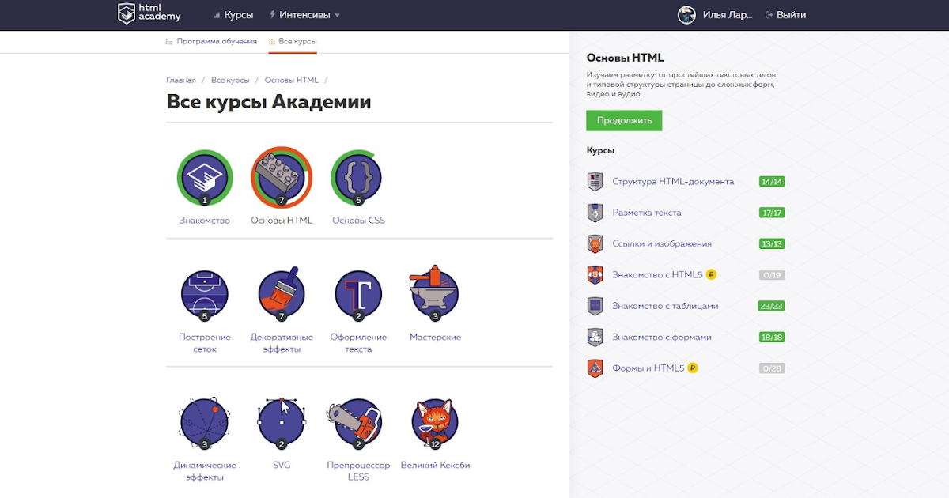Image resolution: width=949 pixels, height=498 pixels.
Task: Click the Декоративные эффекты course label
Action: (x=282, y=342)
